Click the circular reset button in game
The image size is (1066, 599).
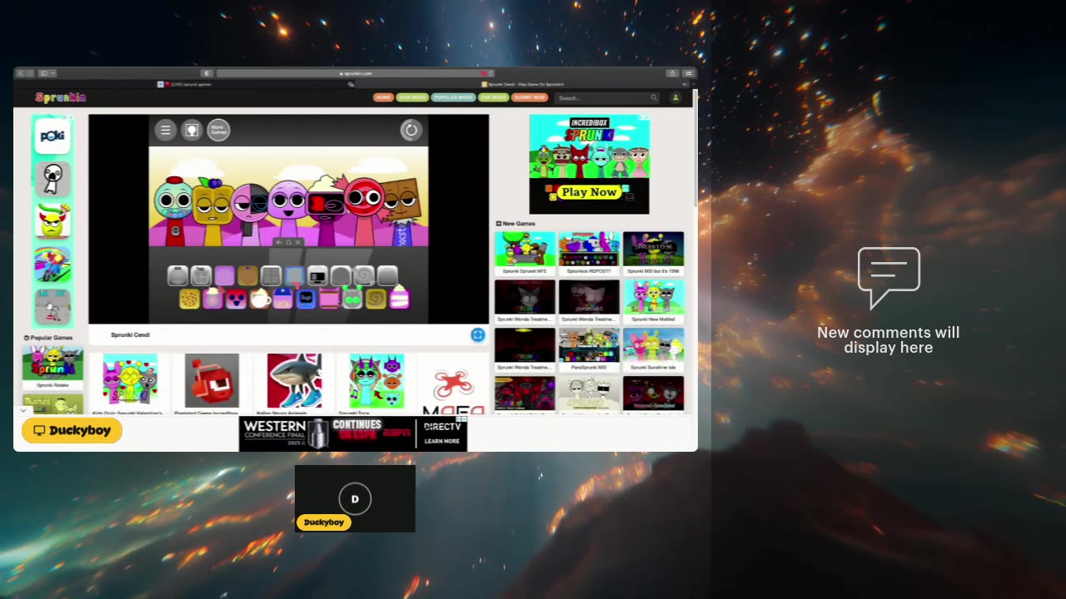coord(411,129)
